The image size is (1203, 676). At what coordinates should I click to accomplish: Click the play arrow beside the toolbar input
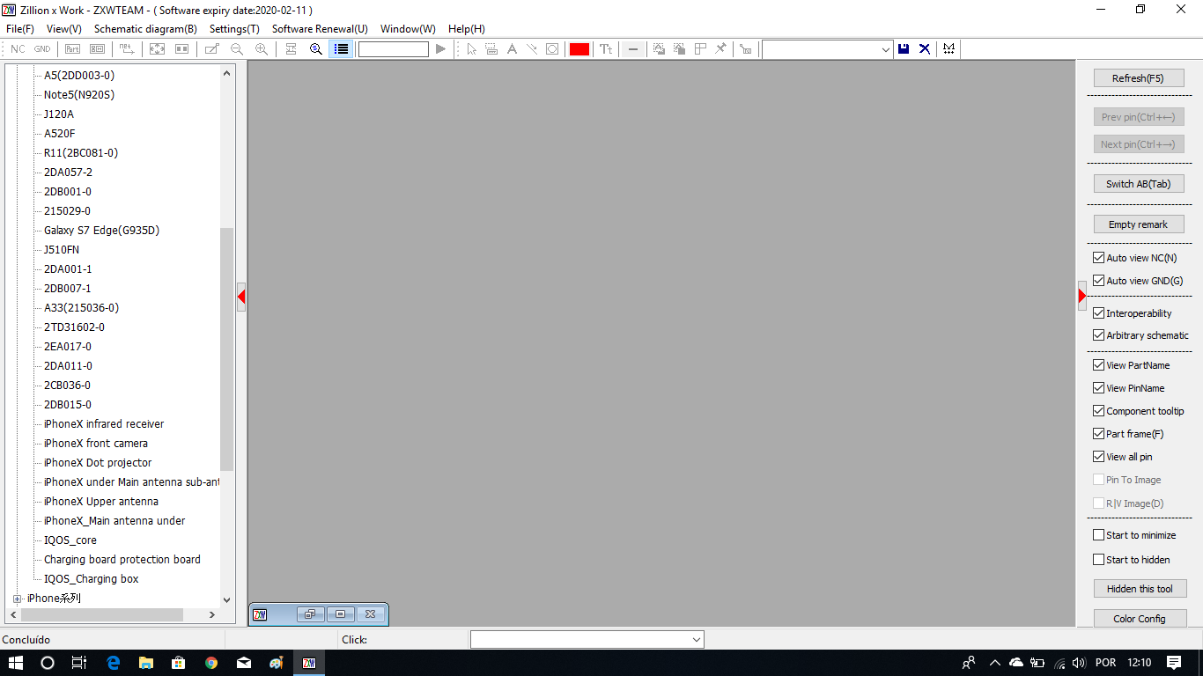(x=441, y=49)
